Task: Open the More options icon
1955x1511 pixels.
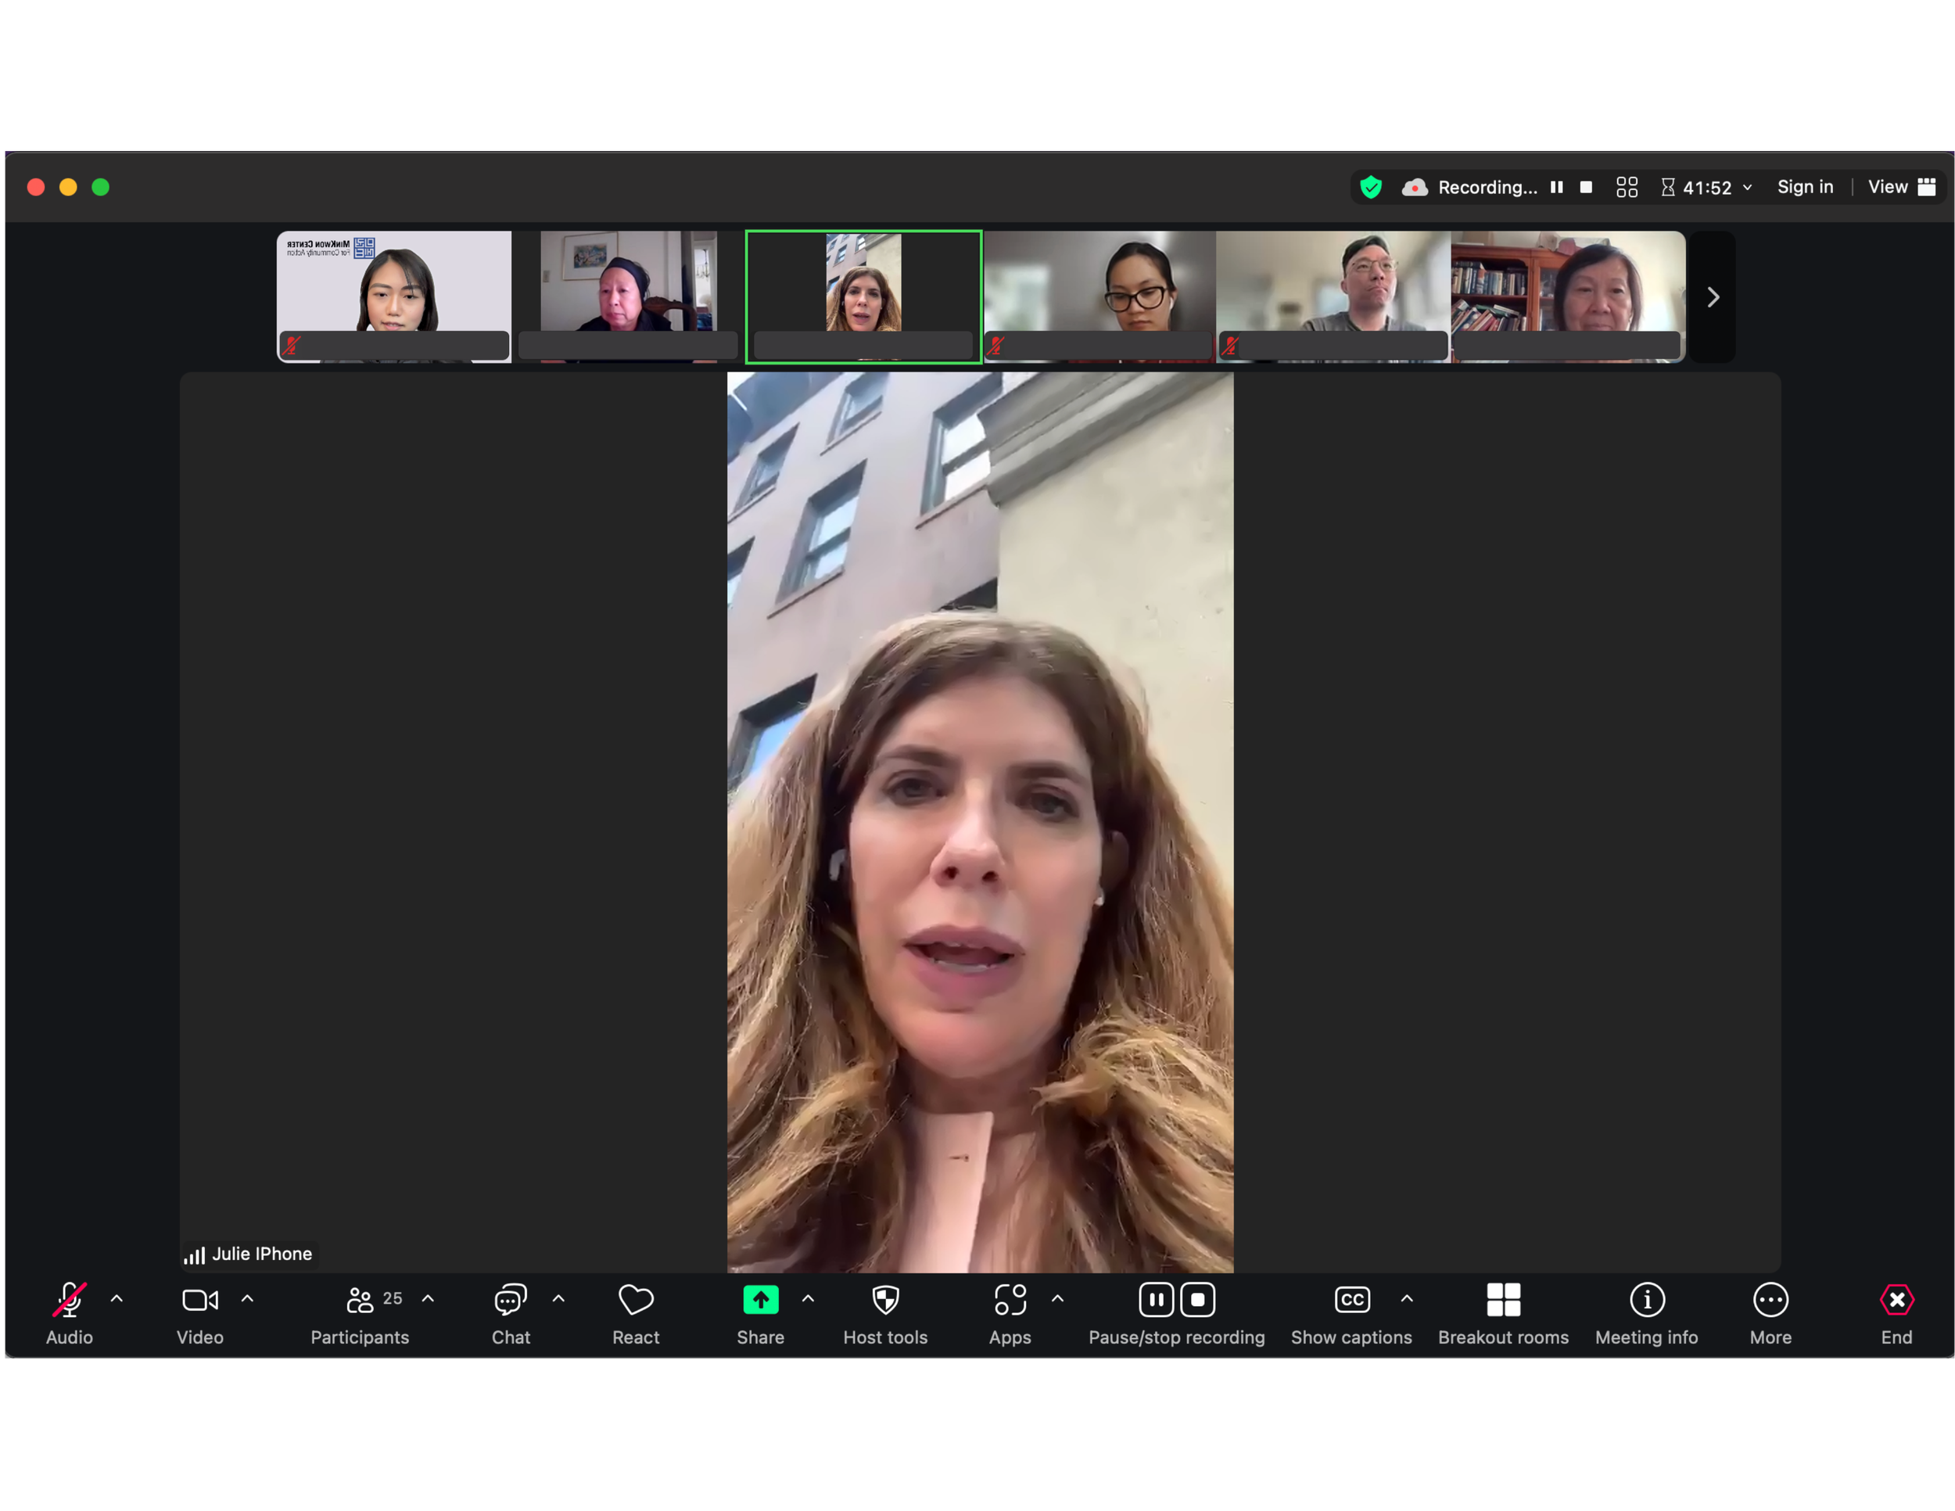Action: [x=1770, y=1301]
